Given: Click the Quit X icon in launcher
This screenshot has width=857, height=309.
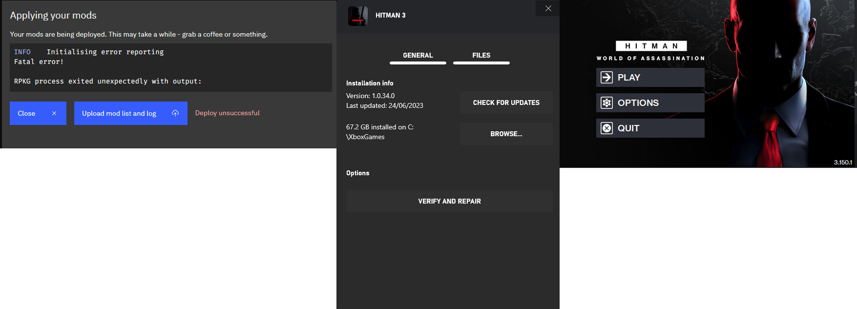Looking at the screenshot, I should point(606,128).
